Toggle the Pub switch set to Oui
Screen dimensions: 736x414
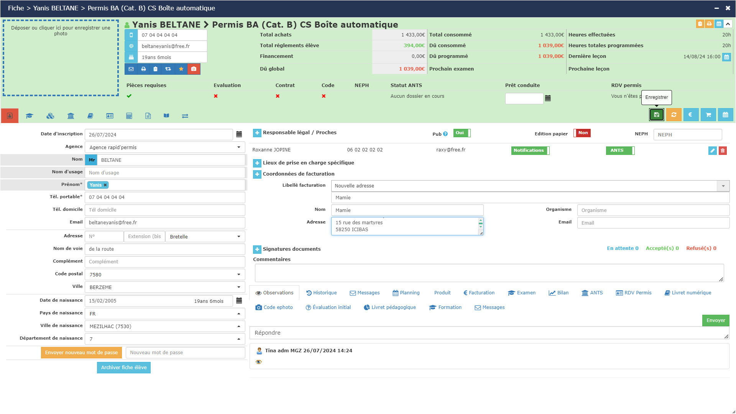coord(462,133)
